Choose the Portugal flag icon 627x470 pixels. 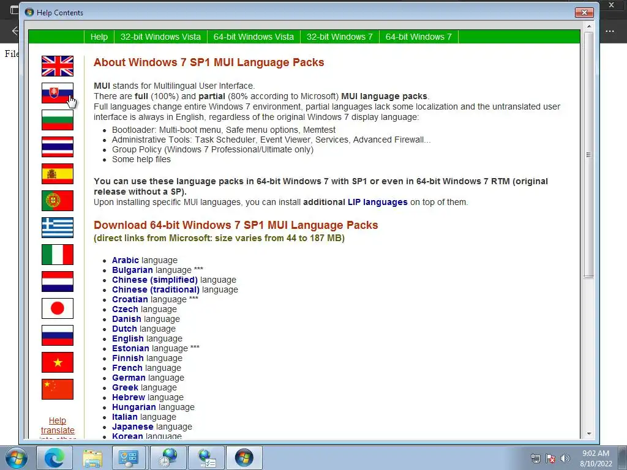point(58,201)
